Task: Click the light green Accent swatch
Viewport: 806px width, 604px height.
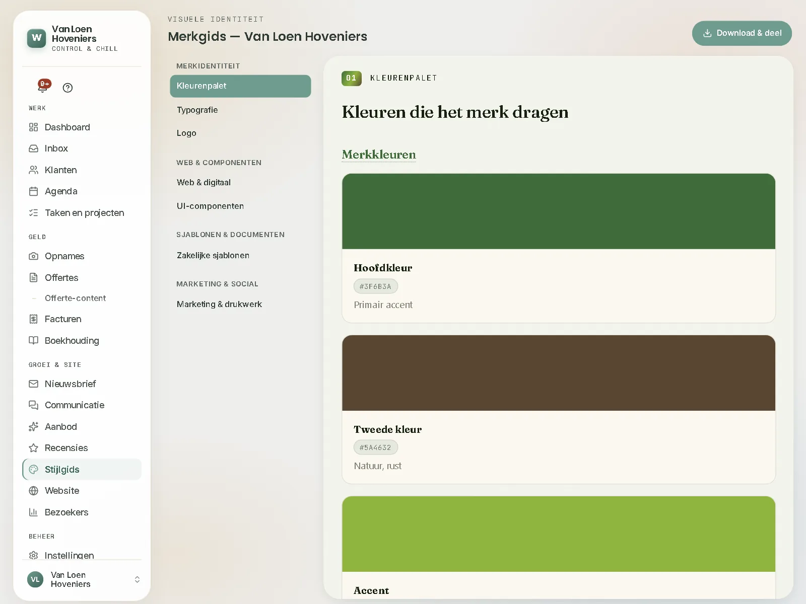Action: click(x=559, y=534)
